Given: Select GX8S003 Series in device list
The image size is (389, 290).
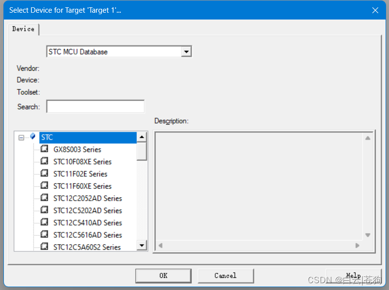Looking at the screenshot, I should pyautogui.click(x=77, y=149).
